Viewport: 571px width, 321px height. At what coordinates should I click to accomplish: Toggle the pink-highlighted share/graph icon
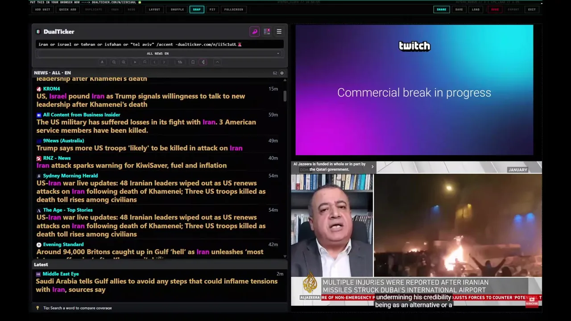pyautogui.click(x=203, y=62)
